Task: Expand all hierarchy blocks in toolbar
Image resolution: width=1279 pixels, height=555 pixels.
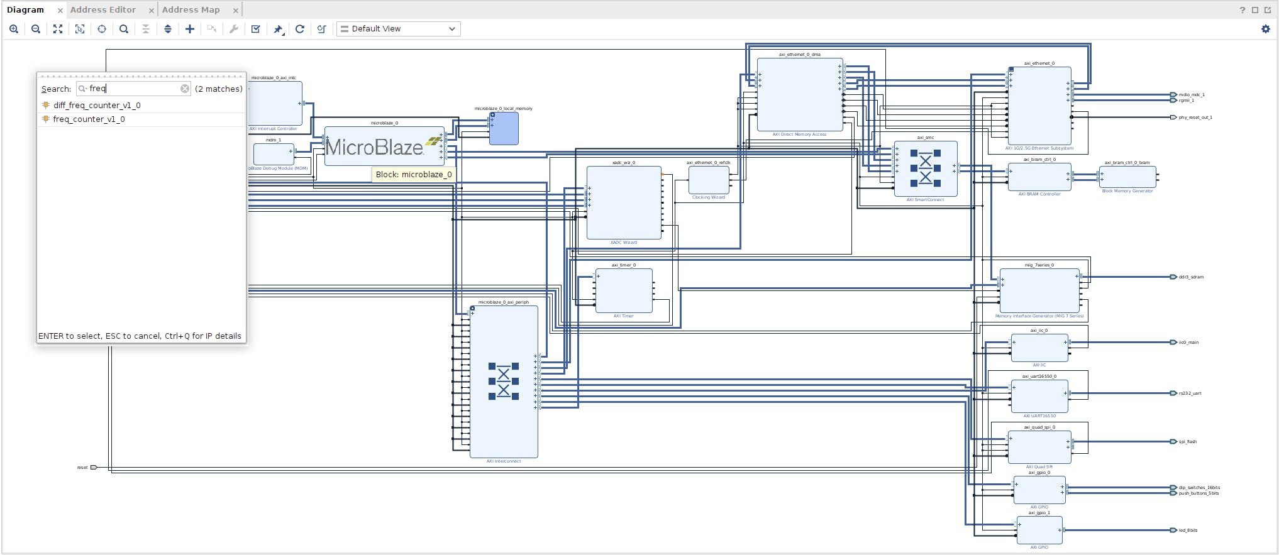Action: coord(168,29)
